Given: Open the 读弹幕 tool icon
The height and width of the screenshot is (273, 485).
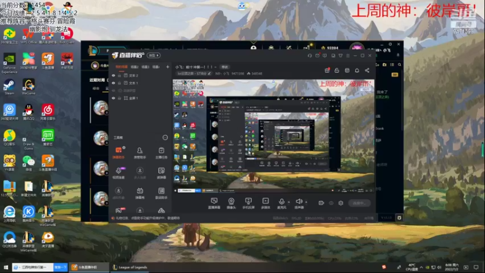Looking at the screenshot, I should tap(161, 172).
